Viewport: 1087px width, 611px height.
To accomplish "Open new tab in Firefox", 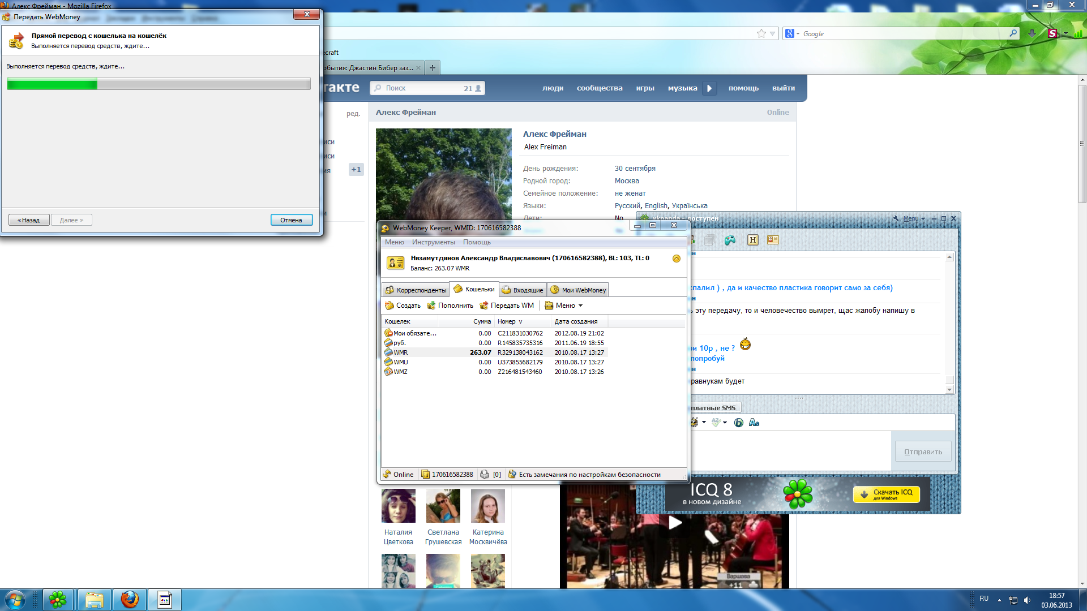I will 433,68.
